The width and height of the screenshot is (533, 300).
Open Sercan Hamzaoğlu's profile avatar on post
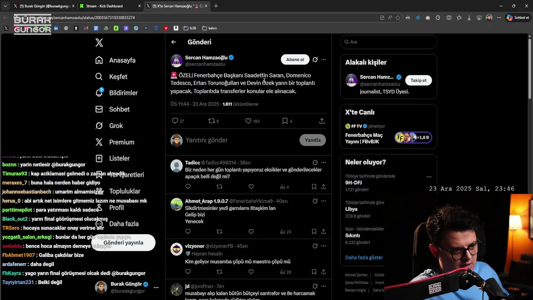click(x=177, y=60)
